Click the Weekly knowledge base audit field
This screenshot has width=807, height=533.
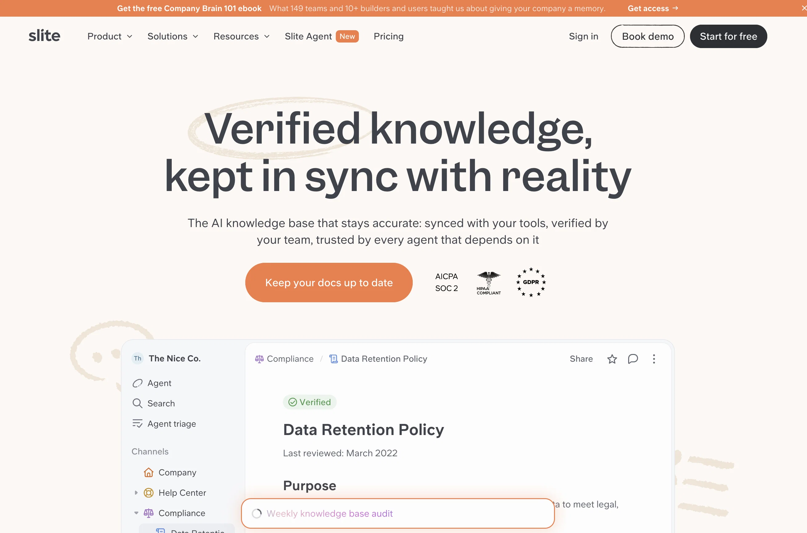(x=398, y=513)
